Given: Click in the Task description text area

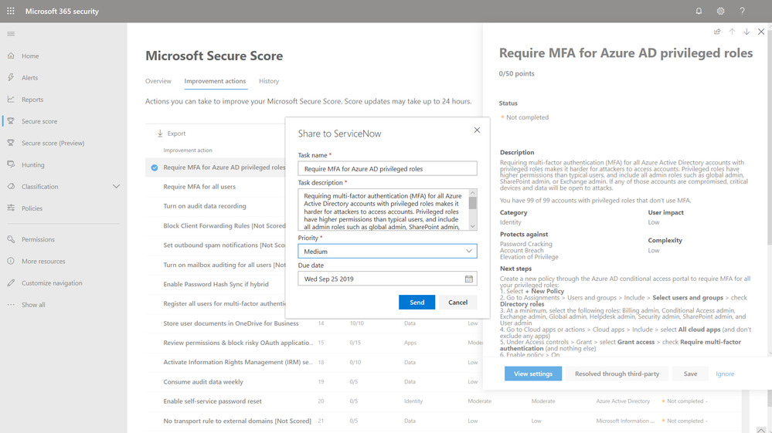Looking at the screenshot, I should tap(383, 210).
